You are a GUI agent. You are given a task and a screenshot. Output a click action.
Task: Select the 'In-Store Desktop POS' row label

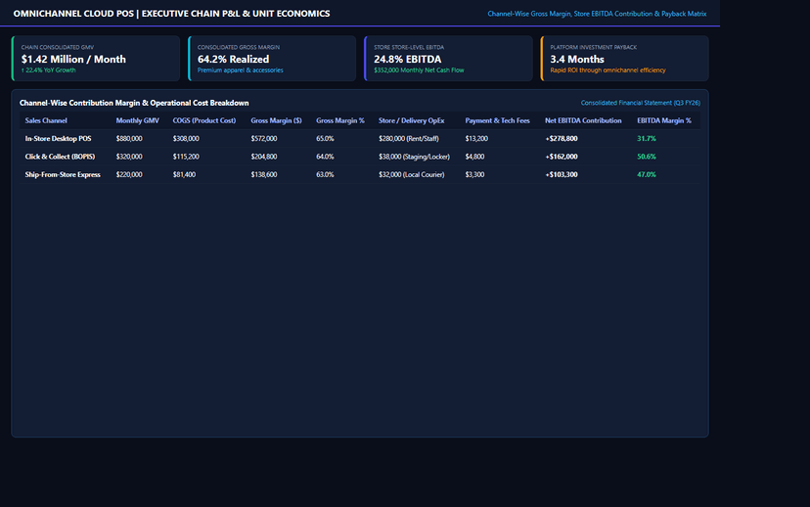59,139
